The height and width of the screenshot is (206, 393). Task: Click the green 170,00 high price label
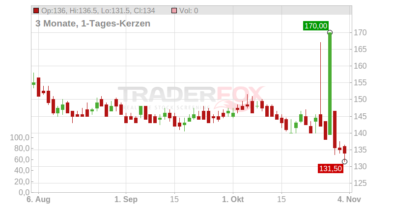tap(315, 26)
